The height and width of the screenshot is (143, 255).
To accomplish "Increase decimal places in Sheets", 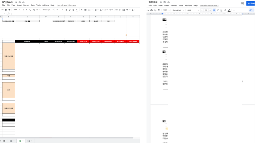I will point(33,10).
